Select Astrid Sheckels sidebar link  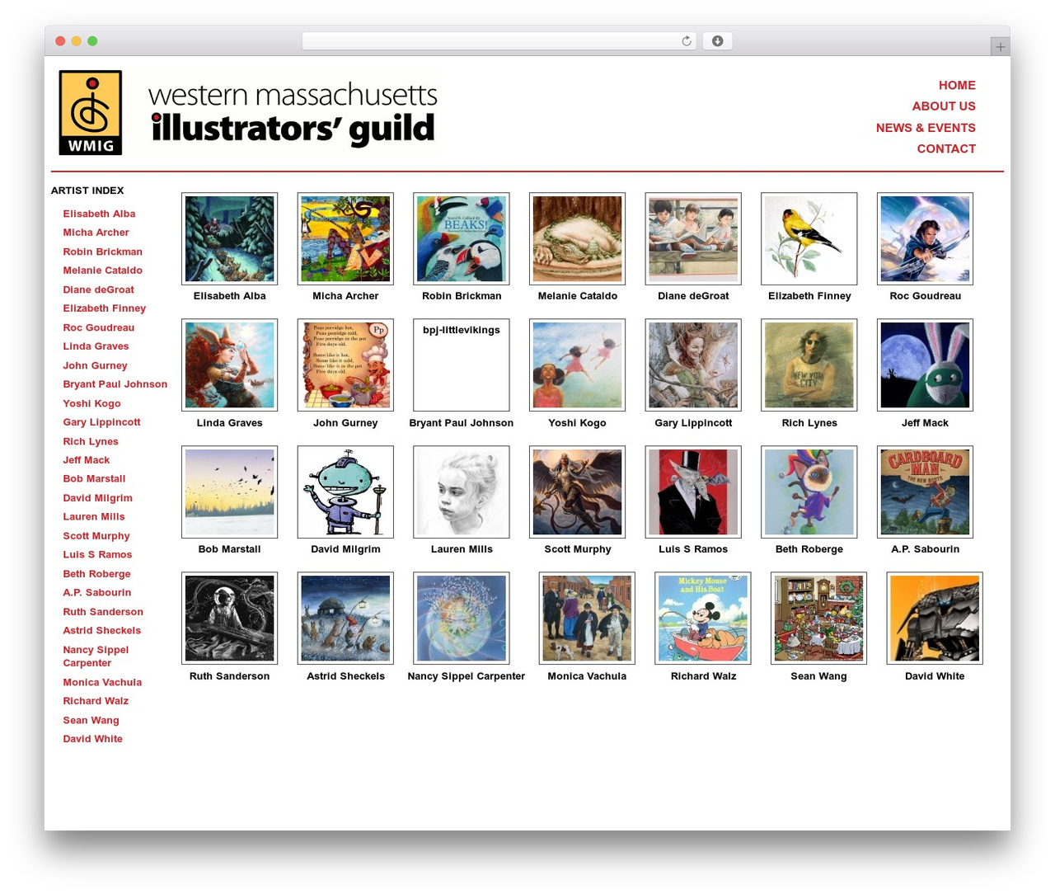(102, 631)
